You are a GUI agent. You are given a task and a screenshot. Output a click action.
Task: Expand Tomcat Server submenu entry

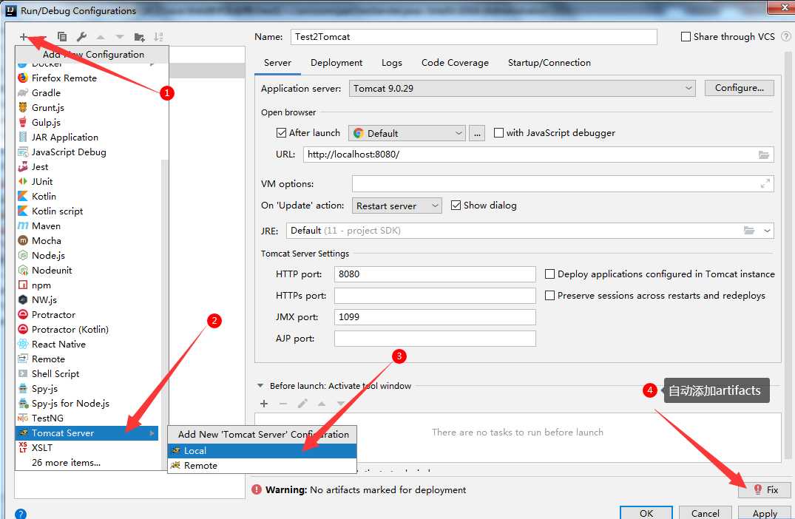87,432
